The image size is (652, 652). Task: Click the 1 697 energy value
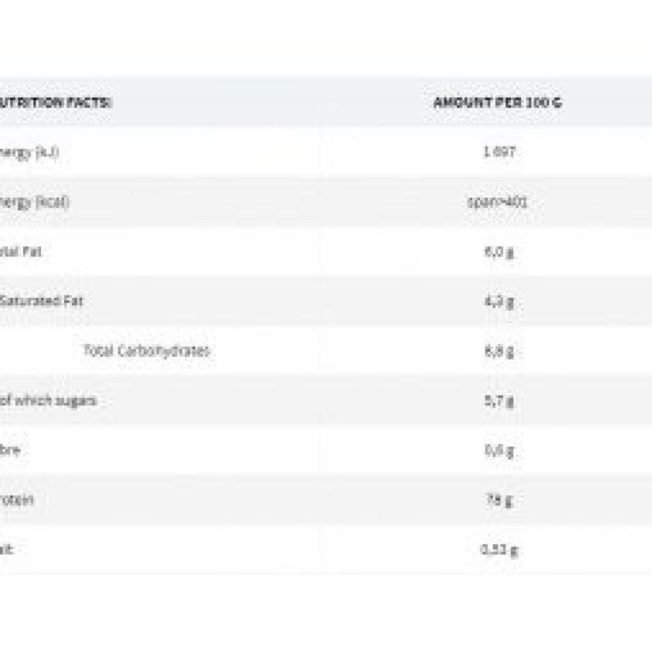click(x=499, y=152)
